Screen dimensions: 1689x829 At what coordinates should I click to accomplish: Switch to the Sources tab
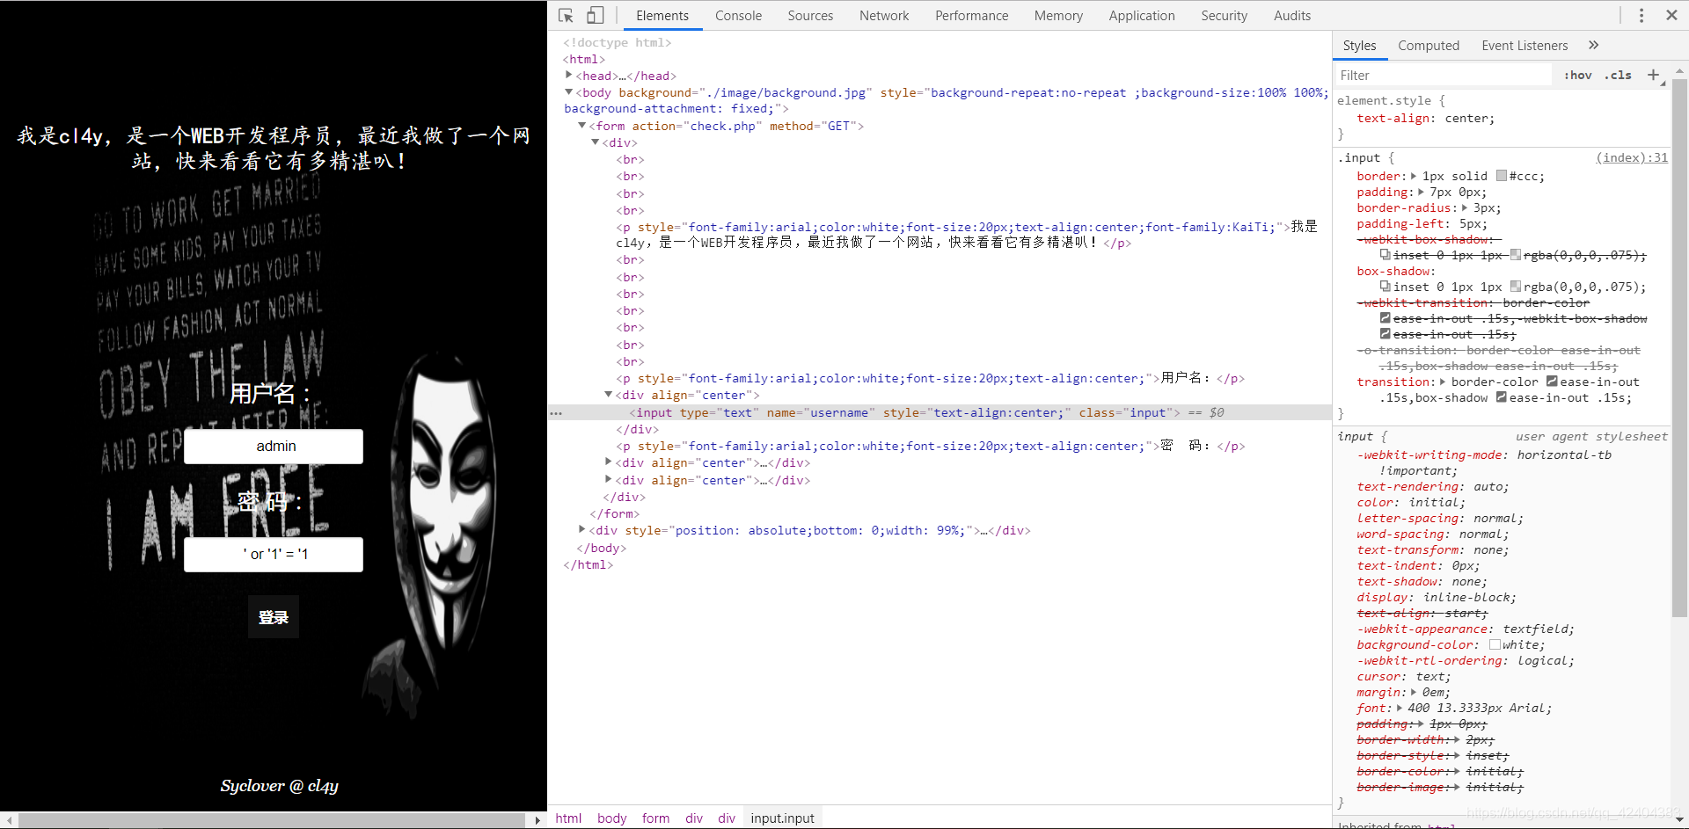(810, 15)
